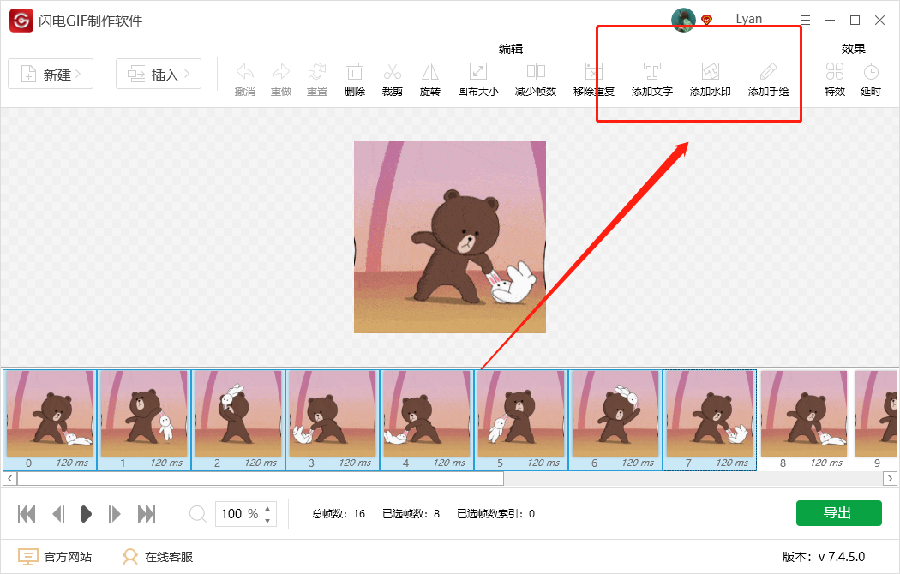
Task: Select frame 6 thumbnail
Action: pyautogui.click(x=615, y=420)
